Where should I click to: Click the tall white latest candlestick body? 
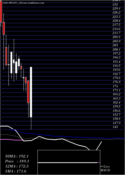(31, 92)
